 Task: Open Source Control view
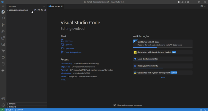click(3, 25)
